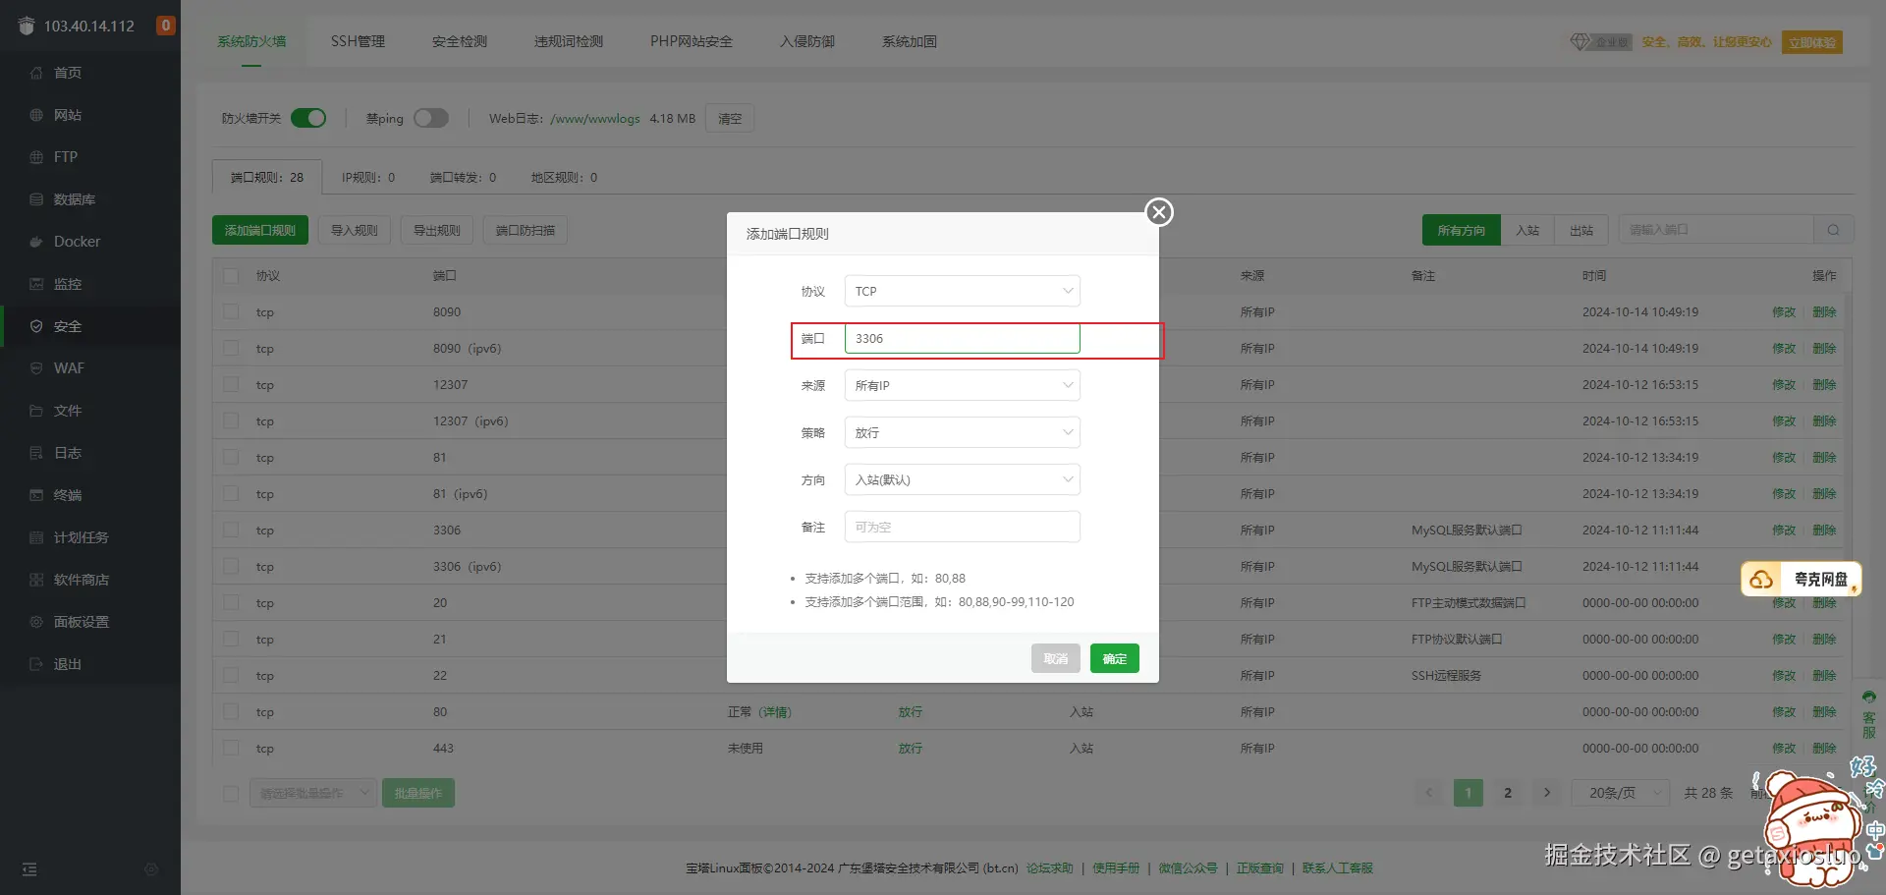Open the 夸克网盘 cloud widget

1802,579
